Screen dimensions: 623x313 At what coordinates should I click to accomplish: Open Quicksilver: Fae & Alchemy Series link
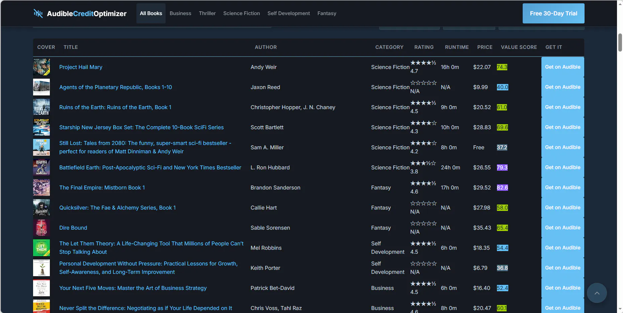click(117, 208)
